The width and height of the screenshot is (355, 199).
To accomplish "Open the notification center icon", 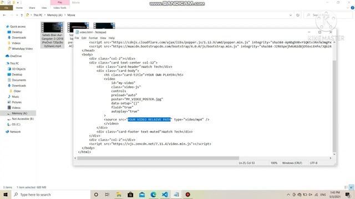I will [348, 195].
